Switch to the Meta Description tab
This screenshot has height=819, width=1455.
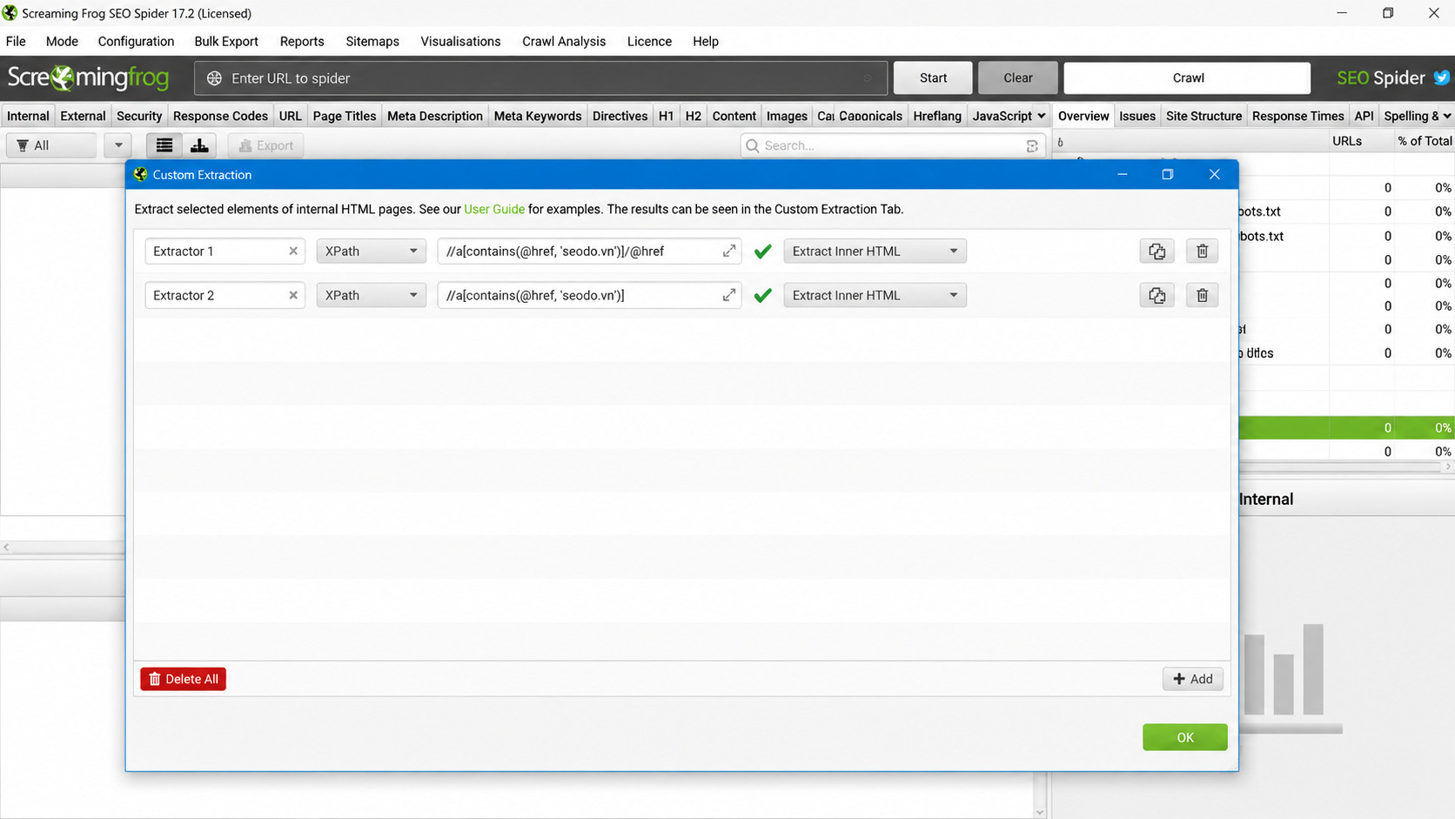click(435, 116)
